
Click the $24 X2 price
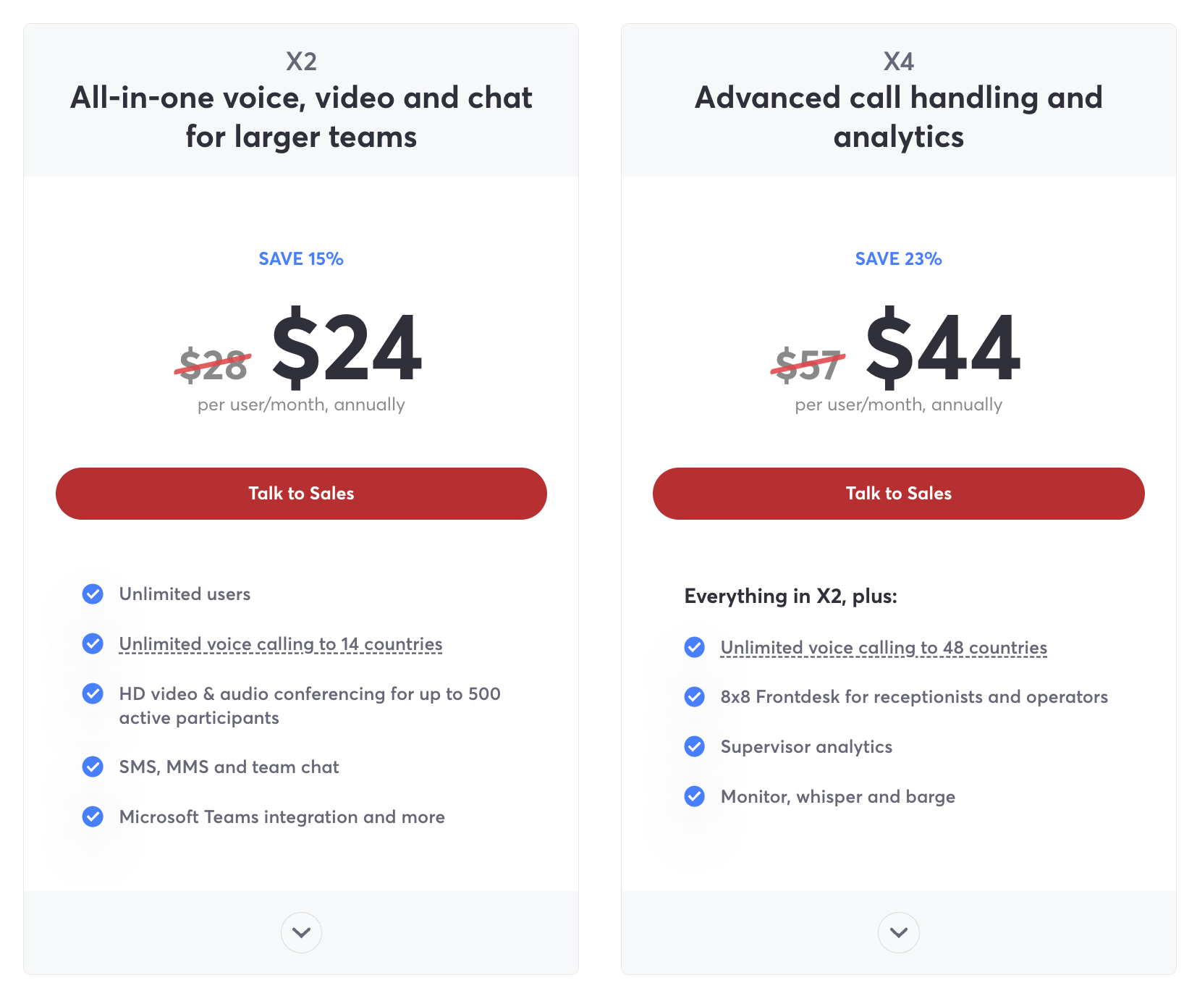(x=347, y=347)
